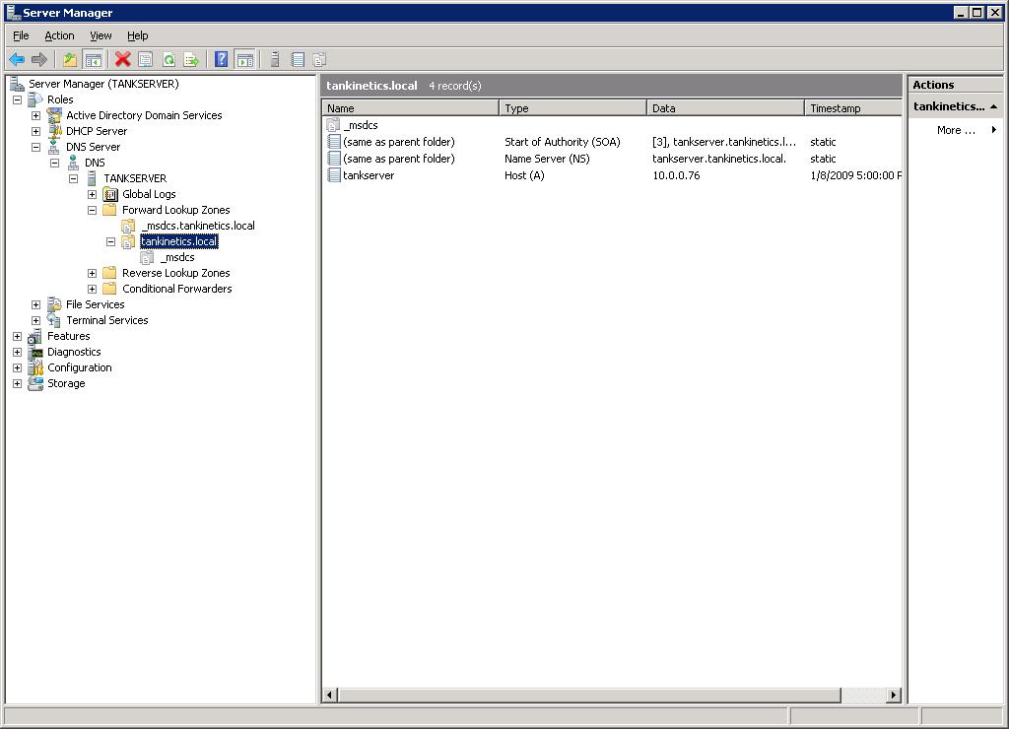Open Properties via toolbar icon

(x=146, y=60)
